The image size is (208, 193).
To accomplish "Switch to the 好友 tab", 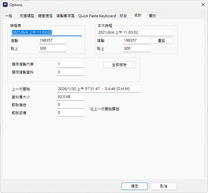I will pyautogui.click(x=124, y=16).
